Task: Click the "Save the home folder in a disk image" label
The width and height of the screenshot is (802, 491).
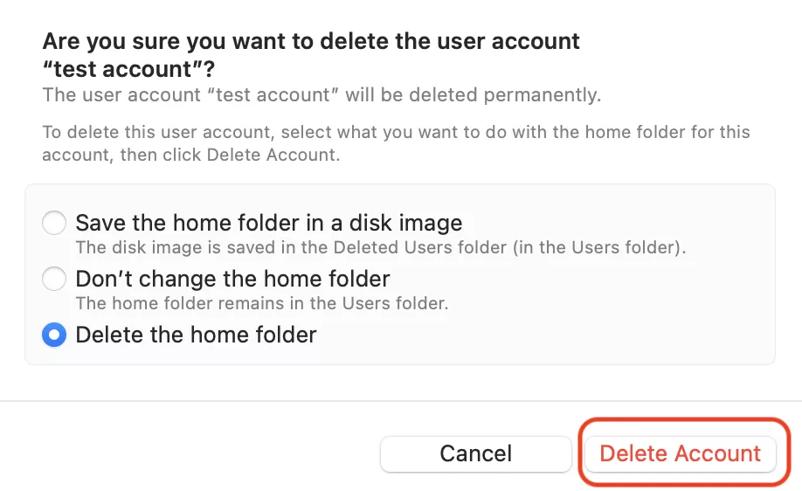Action: tap(269, 224)
